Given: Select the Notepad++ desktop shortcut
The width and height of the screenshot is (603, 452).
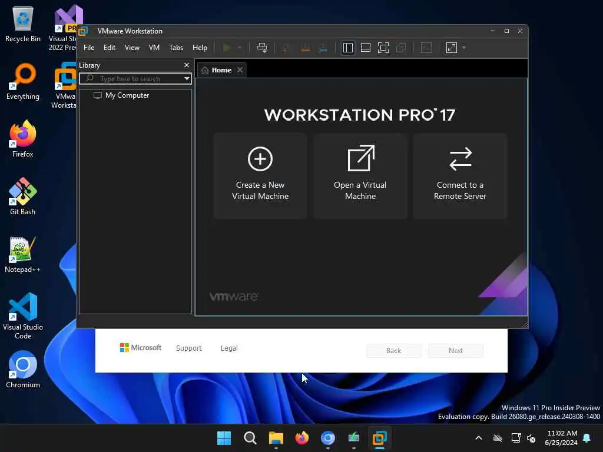Looking at the screenshot, I should coord(23,254).
